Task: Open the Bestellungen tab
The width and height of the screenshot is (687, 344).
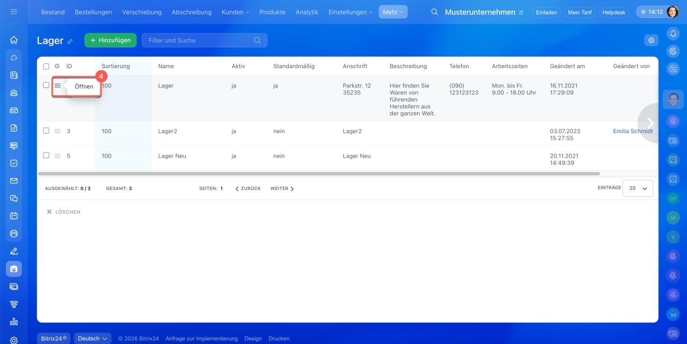Action: click(93, 12)
